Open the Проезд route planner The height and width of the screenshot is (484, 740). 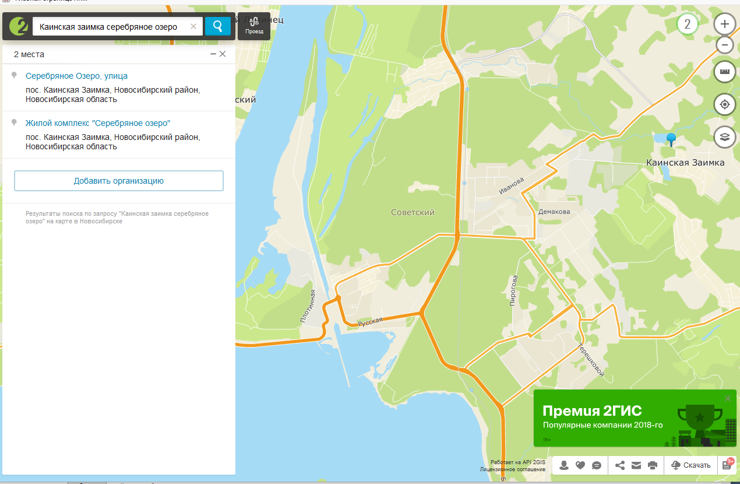[x=254, y=26]
